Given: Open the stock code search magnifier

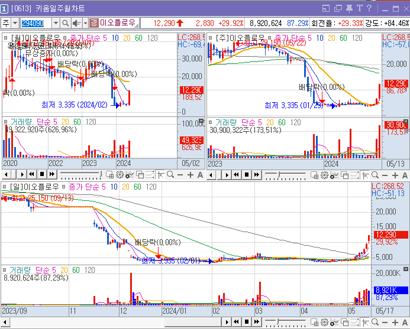Looking at the screenshot, I should tap(65, 23).
